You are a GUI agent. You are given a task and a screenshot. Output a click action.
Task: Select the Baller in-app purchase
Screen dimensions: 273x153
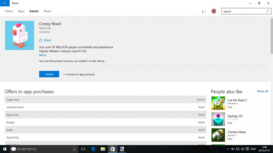[x=106, y=130]
